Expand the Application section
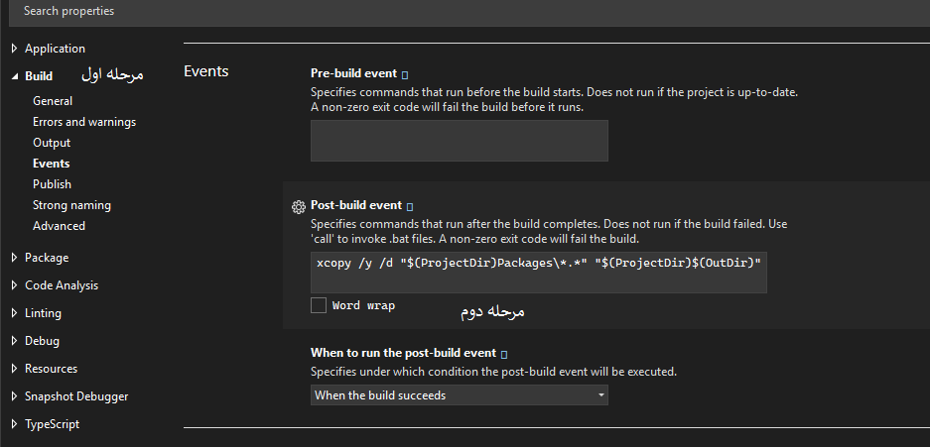Image resolution: width=930 pixels, height=447 pixels. click(15, 49)
